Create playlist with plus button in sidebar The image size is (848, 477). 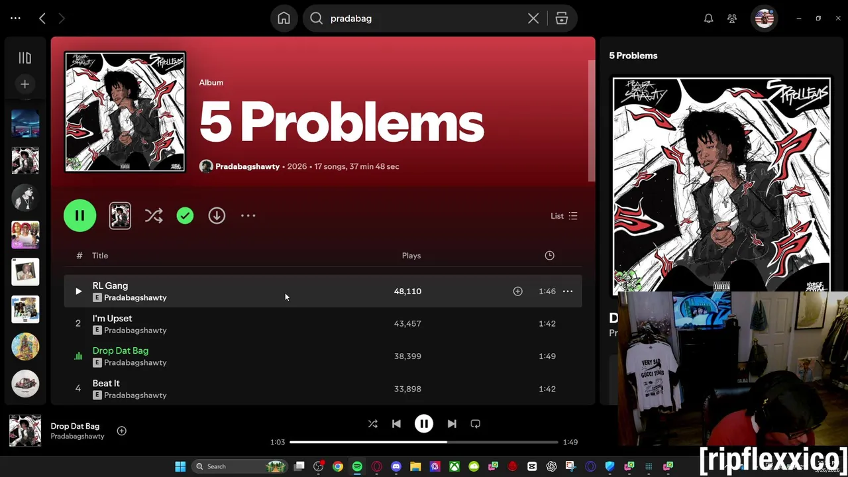[25, 84]
